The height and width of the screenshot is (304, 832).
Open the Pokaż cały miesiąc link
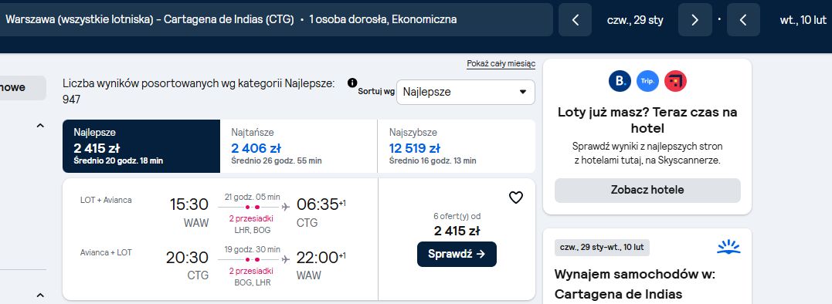point(501,64)
